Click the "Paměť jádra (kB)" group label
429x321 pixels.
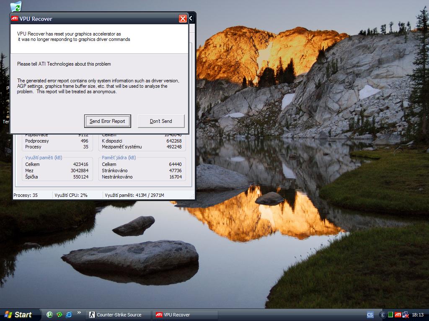coord(119,158)
